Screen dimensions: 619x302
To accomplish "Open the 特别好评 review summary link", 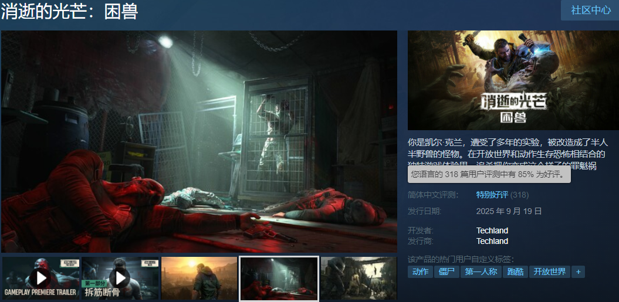I will point(492,195).
